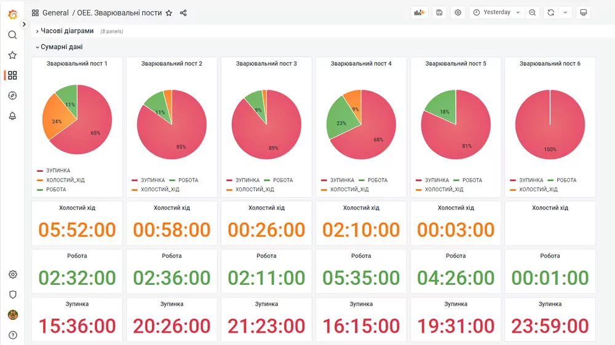The width and height of the screenshot is (615, 345).
Task: Open the Зварювальний пост 1 panel title menu
Action: (77, 63)
